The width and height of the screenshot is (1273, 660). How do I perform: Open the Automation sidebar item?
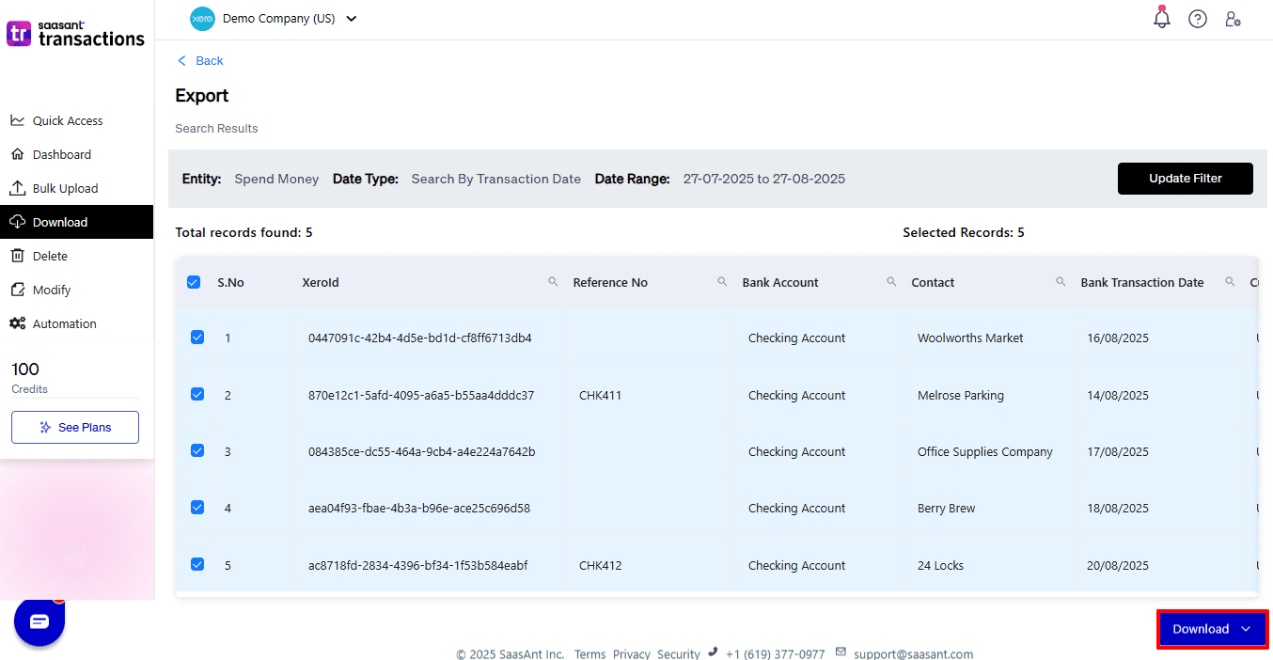tap(64, 323)
